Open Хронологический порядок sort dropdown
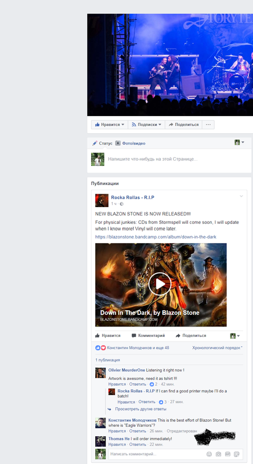Screen dimensions: 253x464 (217, 347)
